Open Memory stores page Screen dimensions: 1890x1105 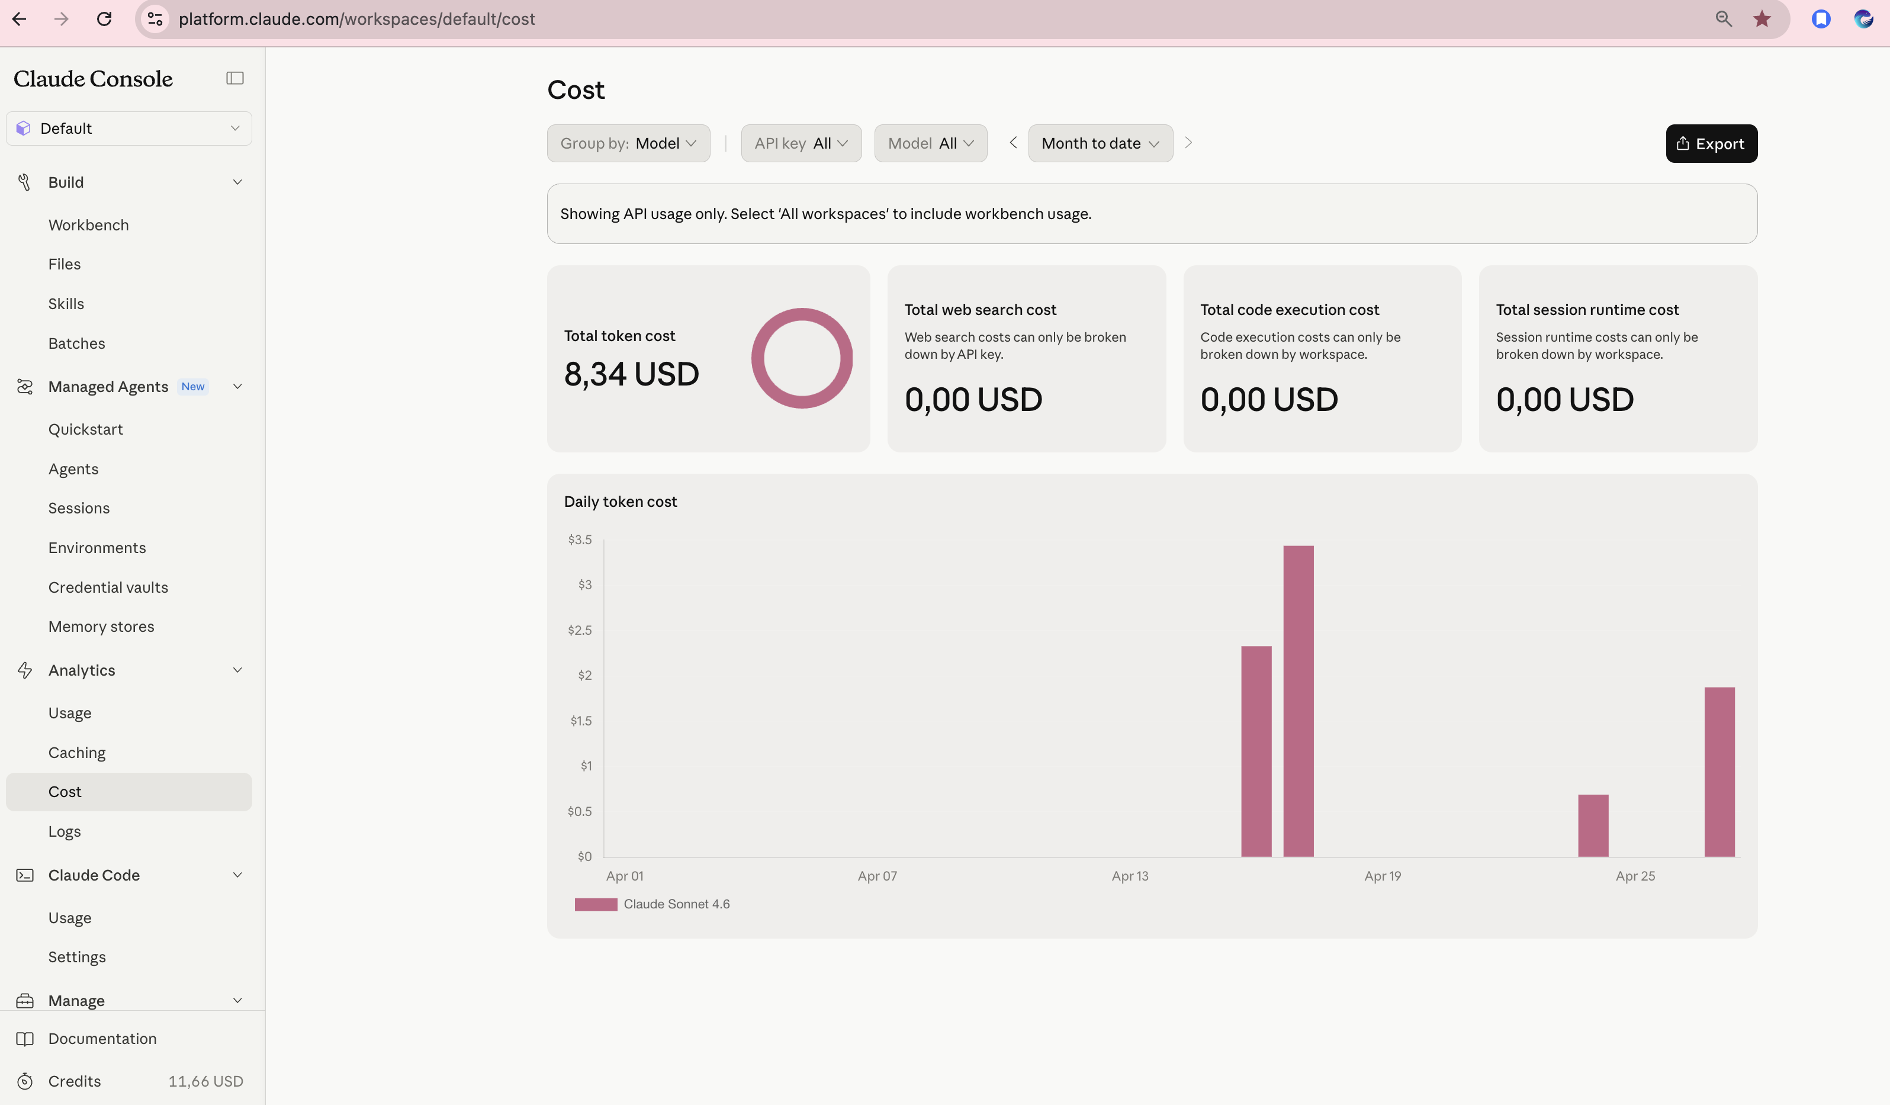click(101, 627)
